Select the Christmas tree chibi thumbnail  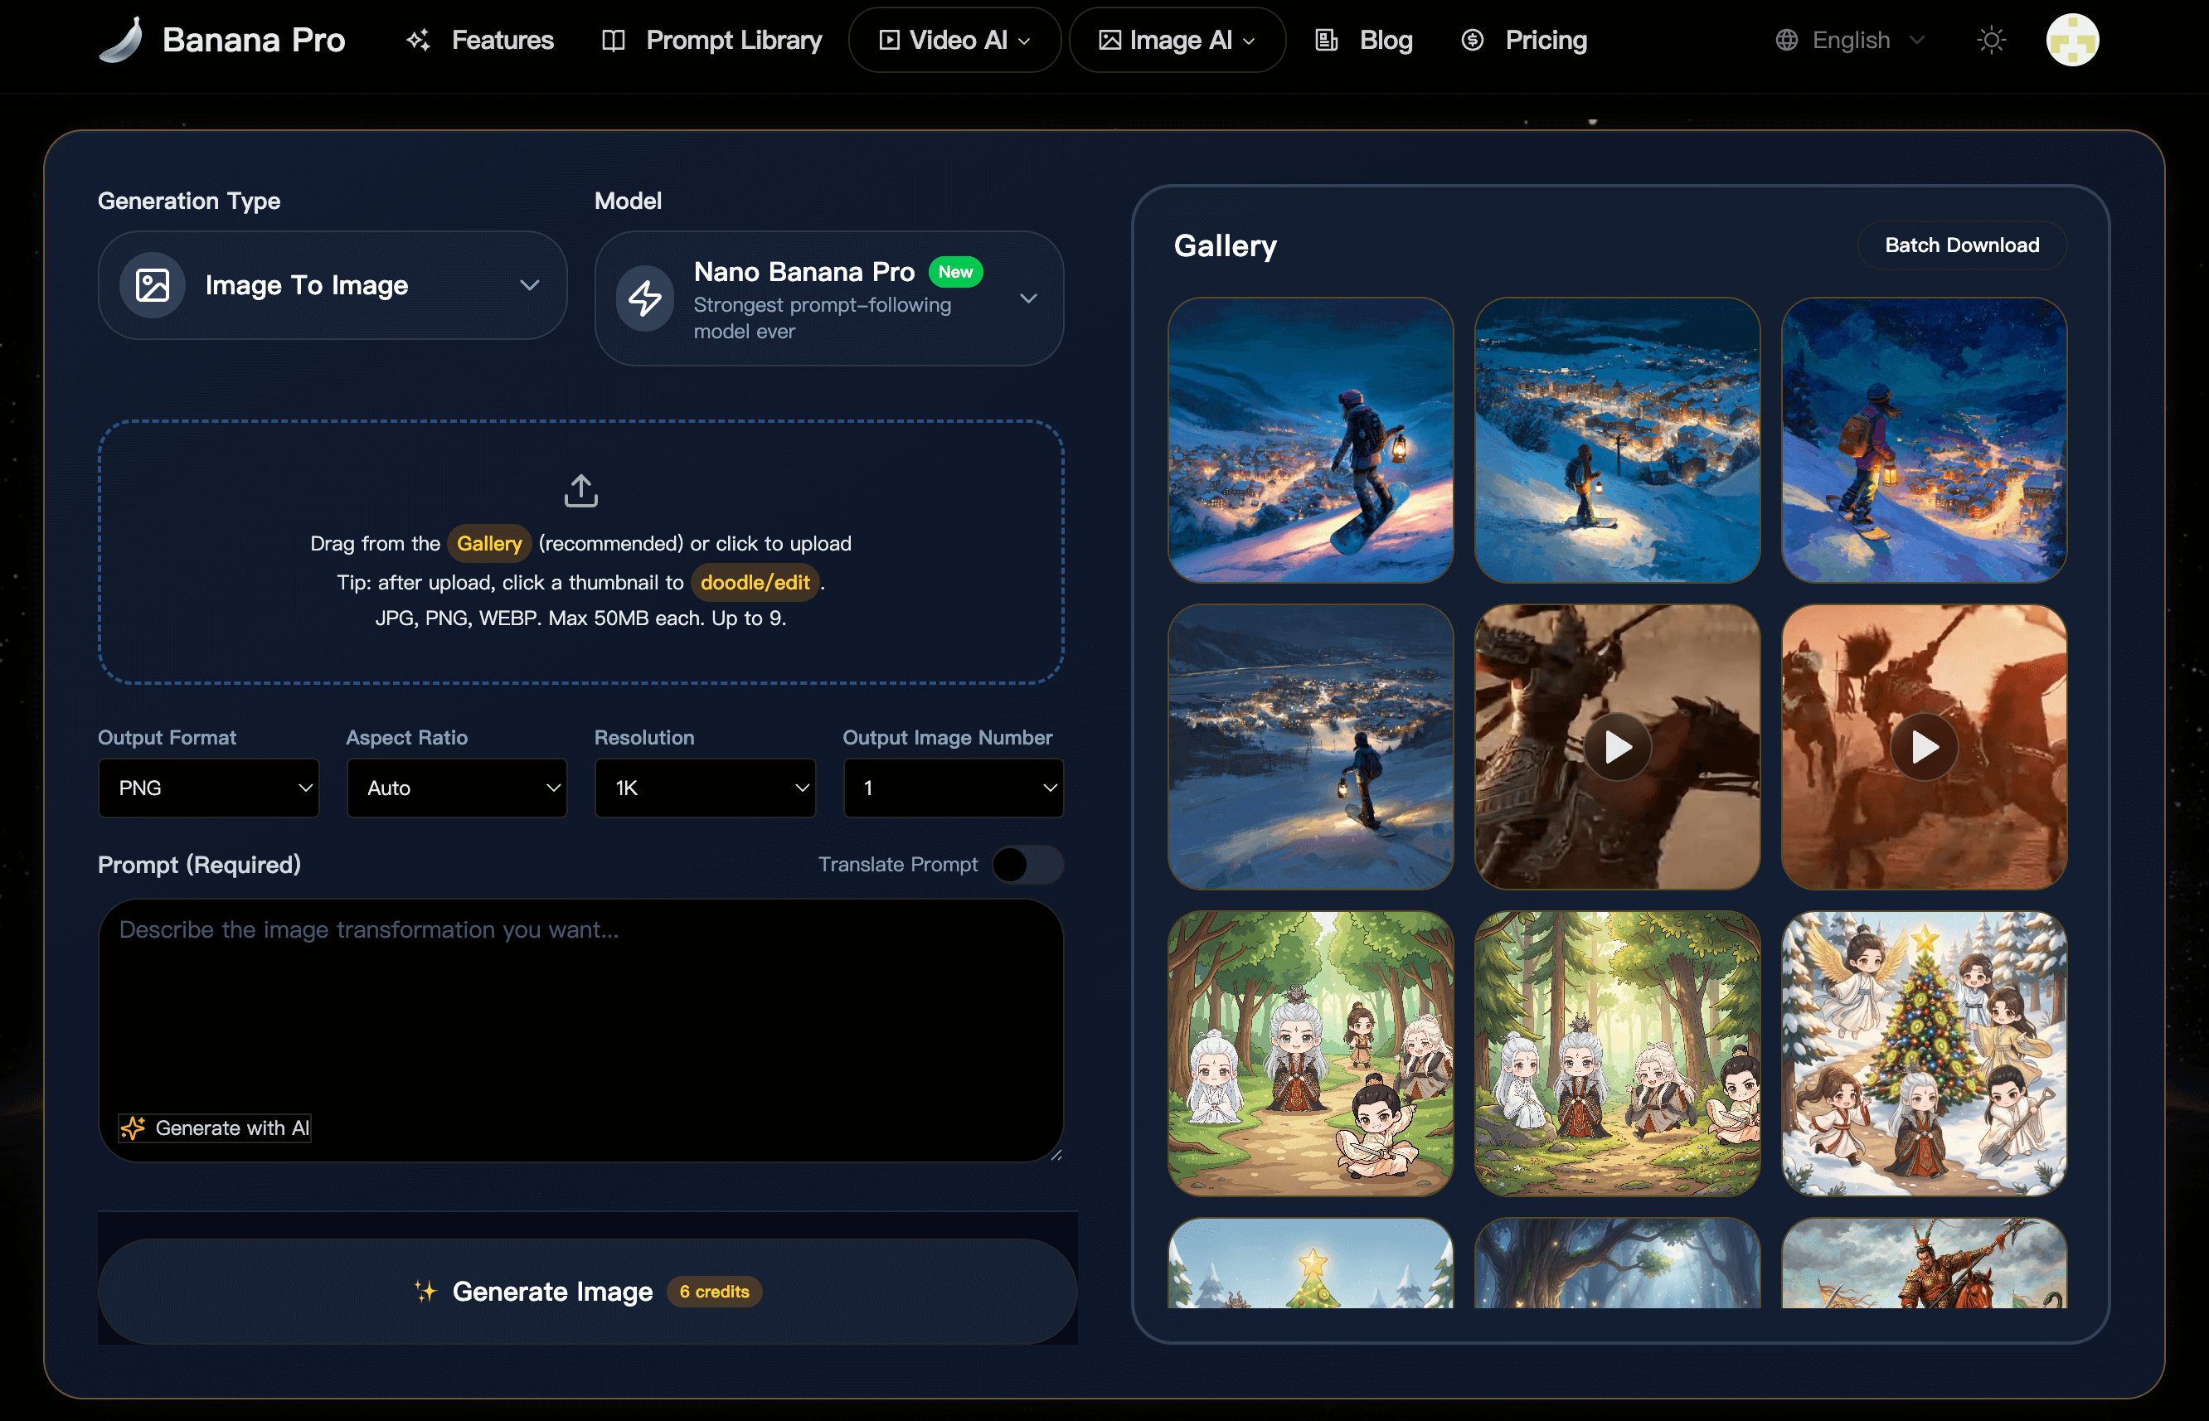tap(1923, 1053)
